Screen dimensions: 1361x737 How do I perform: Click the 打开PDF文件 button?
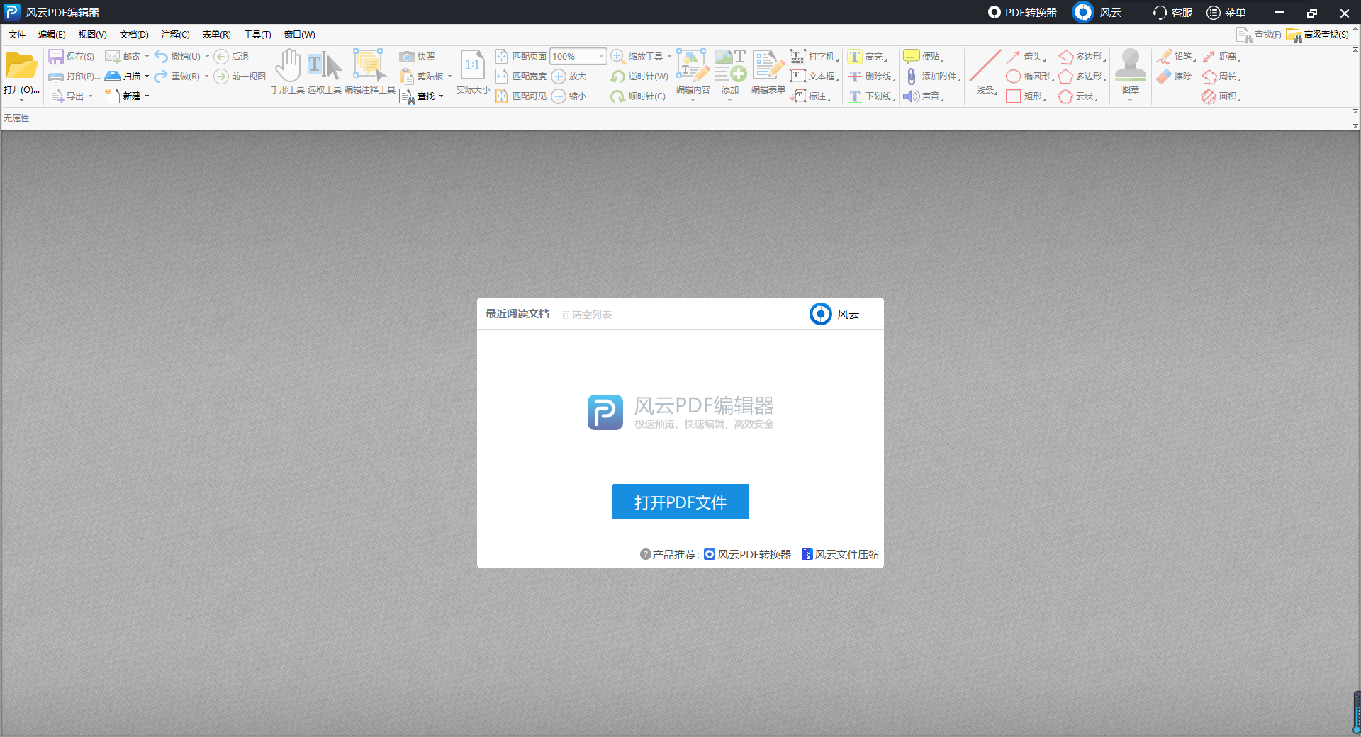pyautogui.click(x=680, y=502)
